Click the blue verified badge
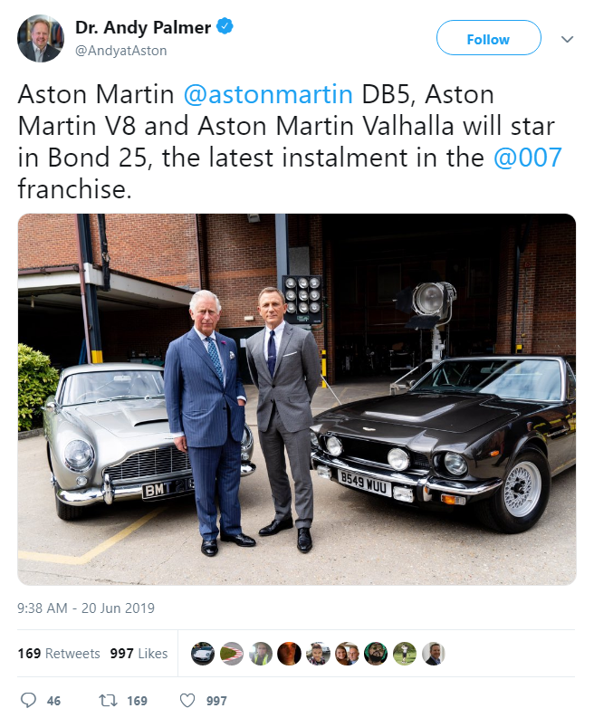Image resolution: width=594 pixels, height=718 pixels. tap(225, 26)
